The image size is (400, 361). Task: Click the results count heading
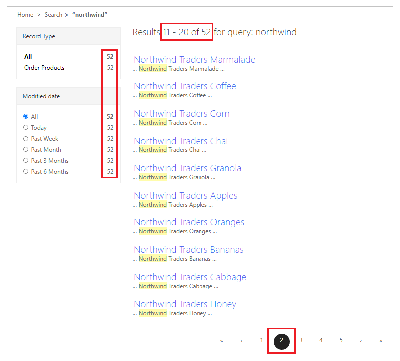coord(214,32)
